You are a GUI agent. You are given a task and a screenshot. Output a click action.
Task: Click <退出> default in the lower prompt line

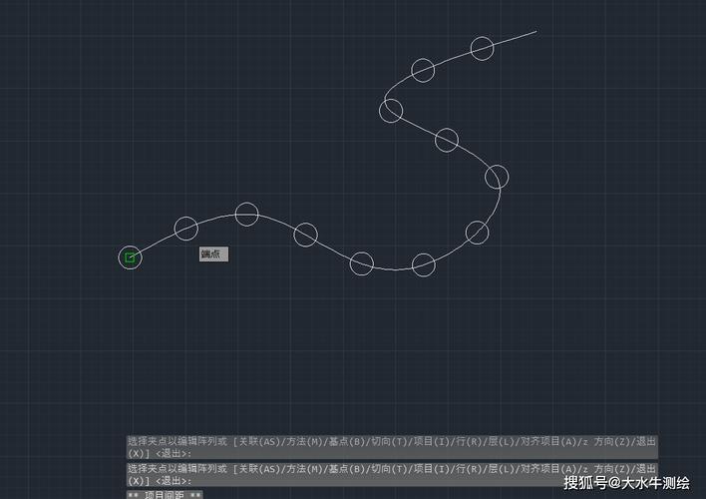click(x=174, y=481)
